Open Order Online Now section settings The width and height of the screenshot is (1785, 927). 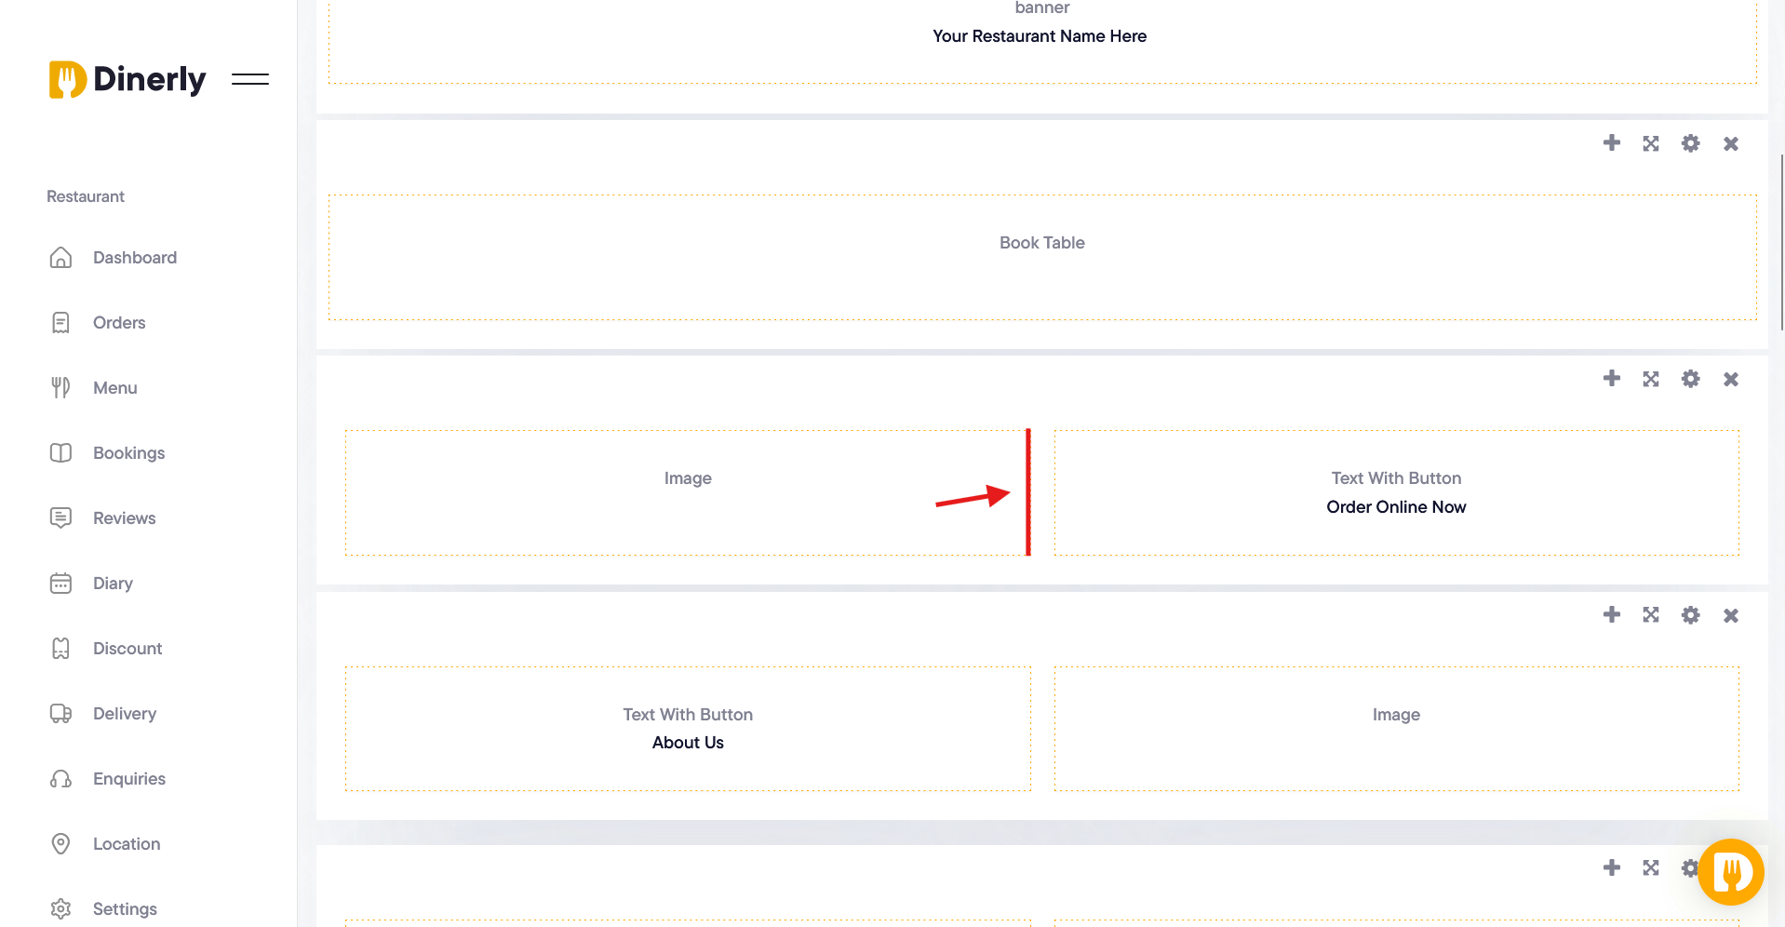1691,379
